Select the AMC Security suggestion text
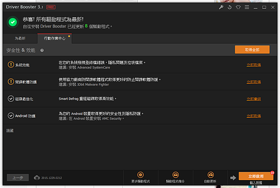This screenshot has width=280, height=188. (x=91, y=118)
